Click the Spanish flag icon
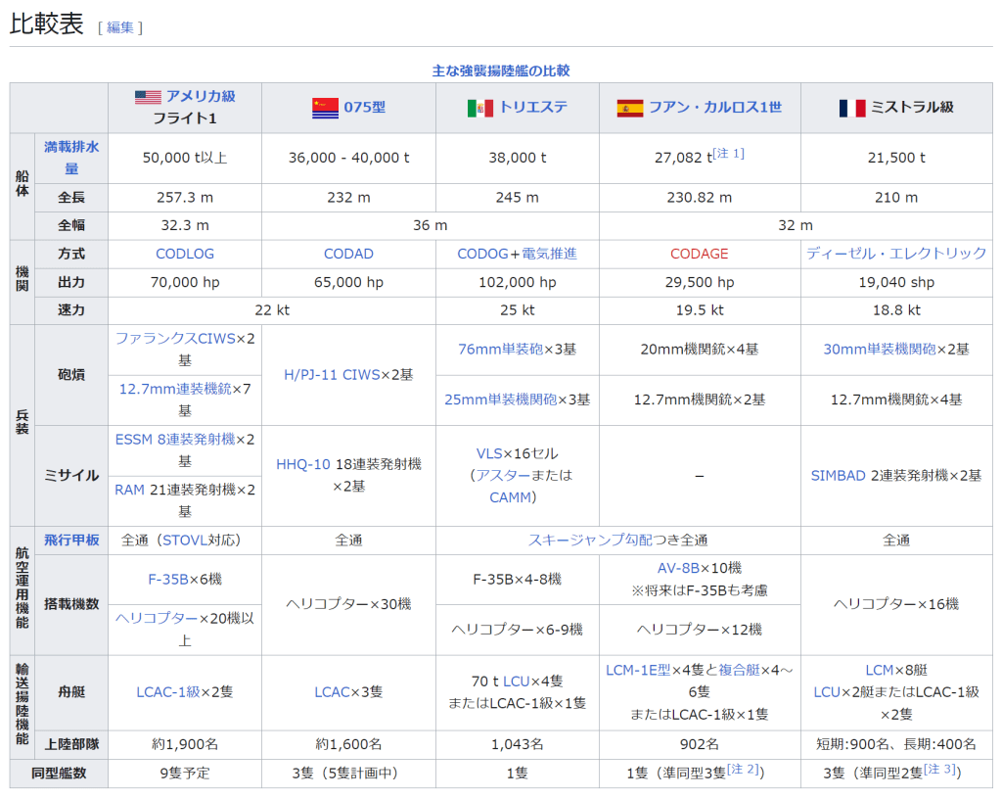Image resolution: width=1002 pixels, height=799 pixels. click(630, 108)
